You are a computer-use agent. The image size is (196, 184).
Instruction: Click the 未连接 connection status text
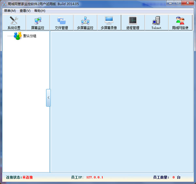[28, 177]
